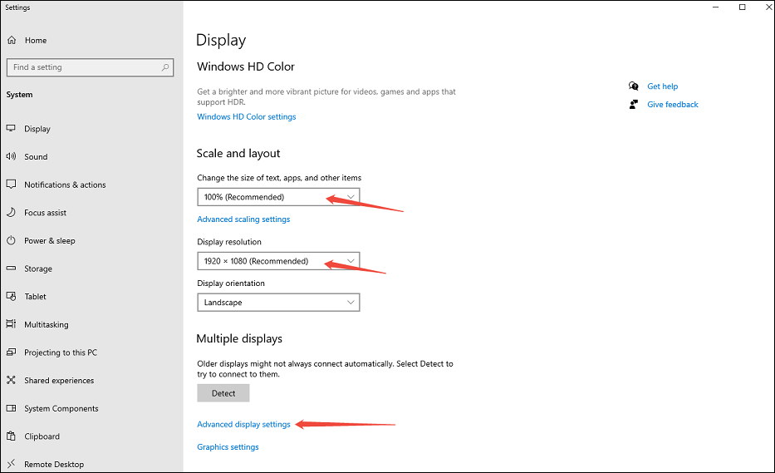The height and width of the screenshot is (473, 775).
Task: Open Remote Desktop settings
Action: tap(54, 464)
